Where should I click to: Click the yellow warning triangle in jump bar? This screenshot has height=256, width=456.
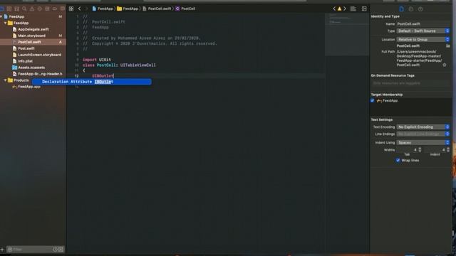339,9
